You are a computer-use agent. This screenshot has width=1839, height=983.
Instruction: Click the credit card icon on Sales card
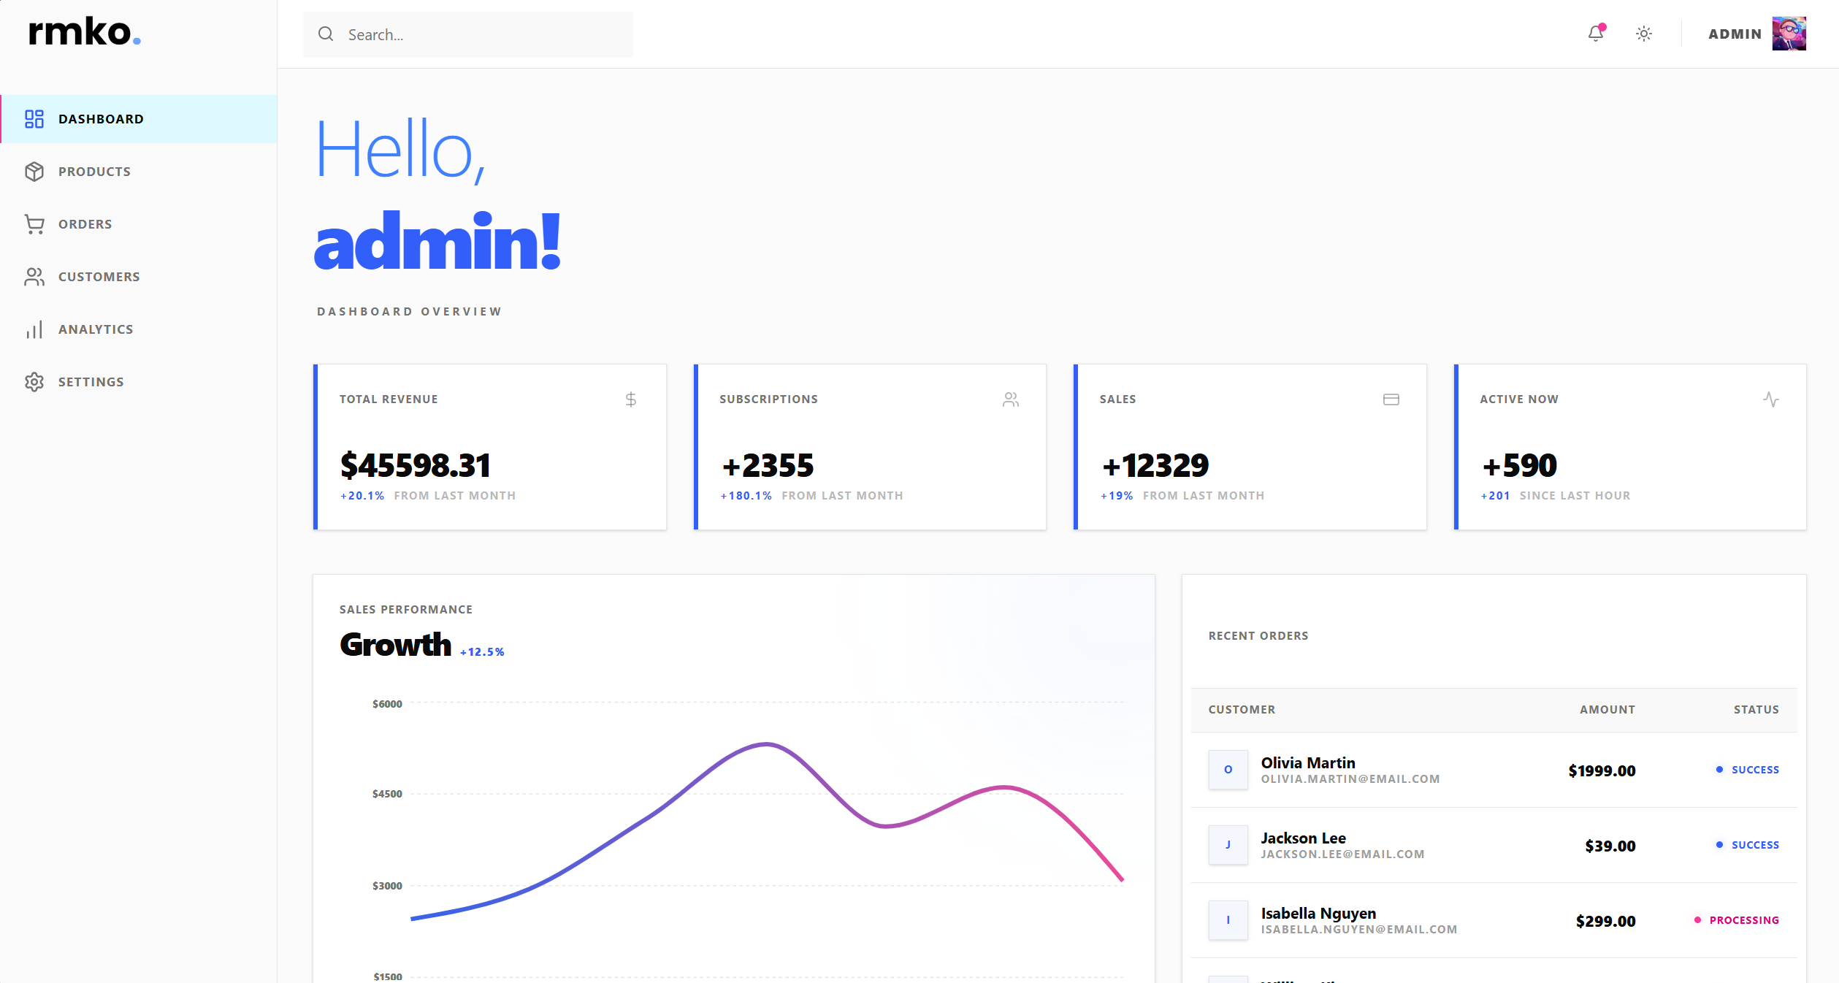1391,399
